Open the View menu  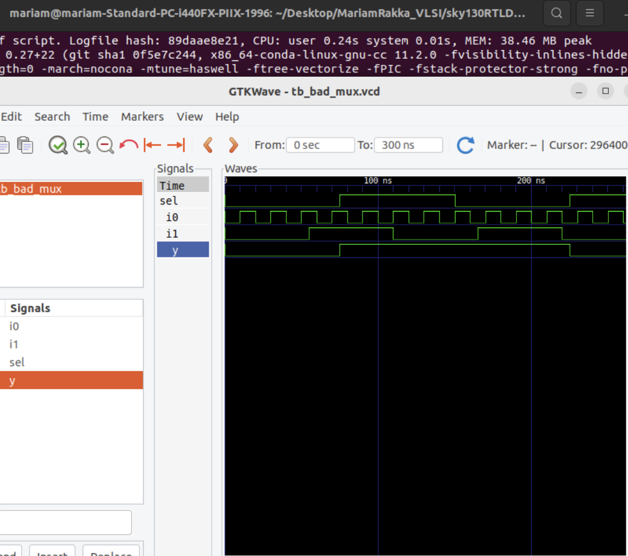189,116
